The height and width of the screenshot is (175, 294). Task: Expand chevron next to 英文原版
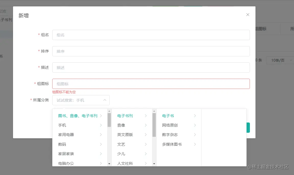coord(146,134)
